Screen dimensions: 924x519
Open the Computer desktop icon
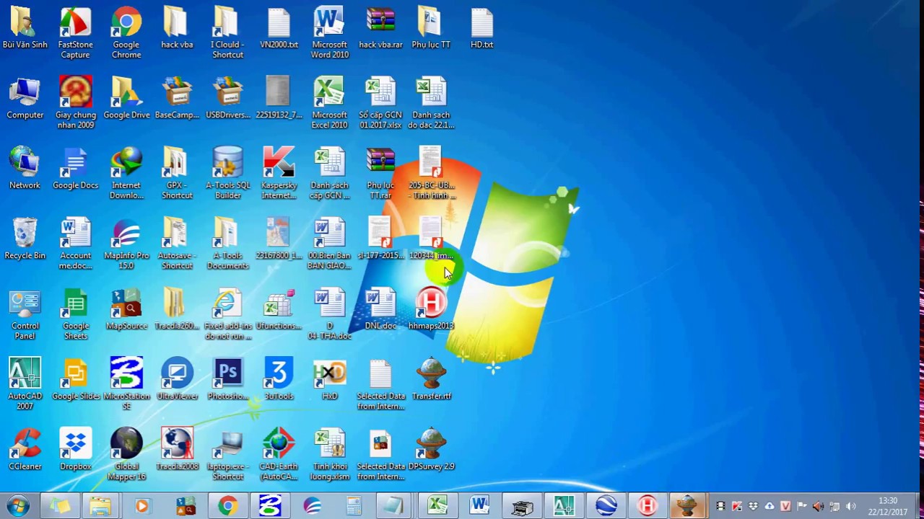(25, 99)
